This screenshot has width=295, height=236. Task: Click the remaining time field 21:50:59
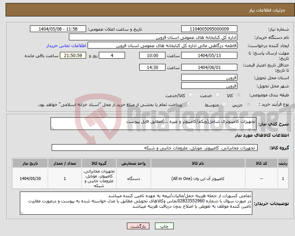[73, 56]
